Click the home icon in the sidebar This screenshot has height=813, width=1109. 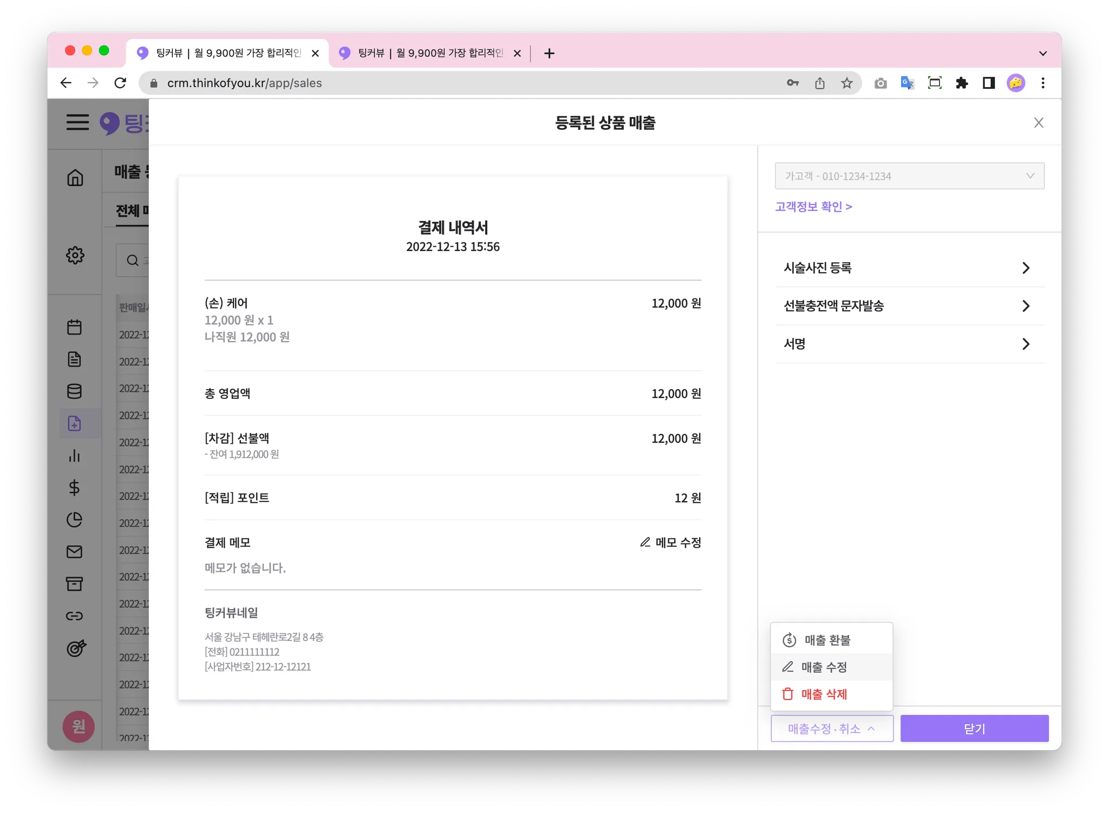coord(75,178)
